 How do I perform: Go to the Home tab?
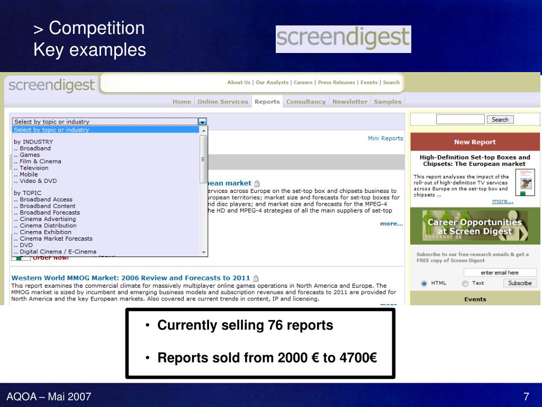pyautogui.click(x=182, y=102)
